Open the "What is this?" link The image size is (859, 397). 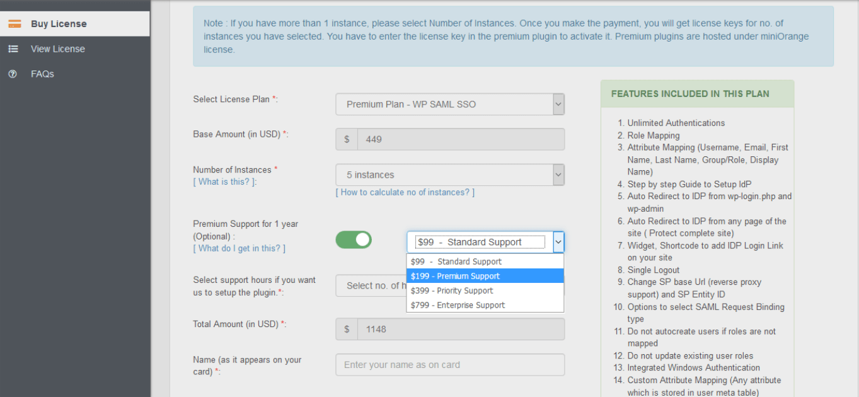click(225, 182)
